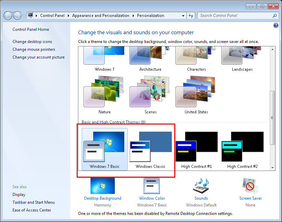Click the theme list scroll down arrow
Screen dimensions: 282x222
273,167
